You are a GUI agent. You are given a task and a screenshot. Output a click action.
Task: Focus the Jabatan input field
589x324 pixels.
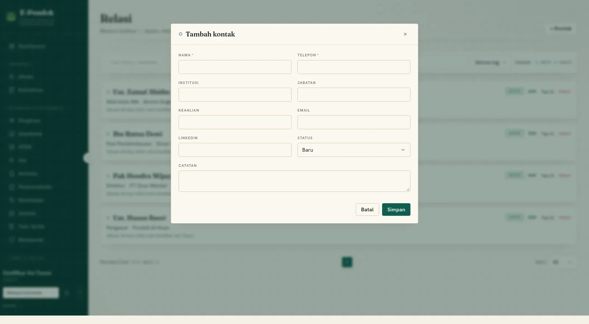(x=354, y=95)
